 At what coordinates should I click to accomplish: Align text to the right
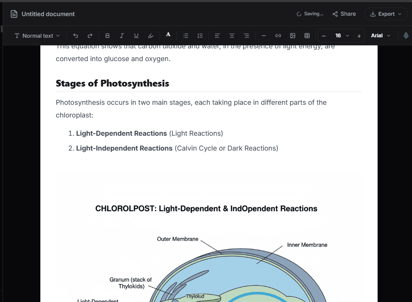pyautogui.click(x=246, y=36)
